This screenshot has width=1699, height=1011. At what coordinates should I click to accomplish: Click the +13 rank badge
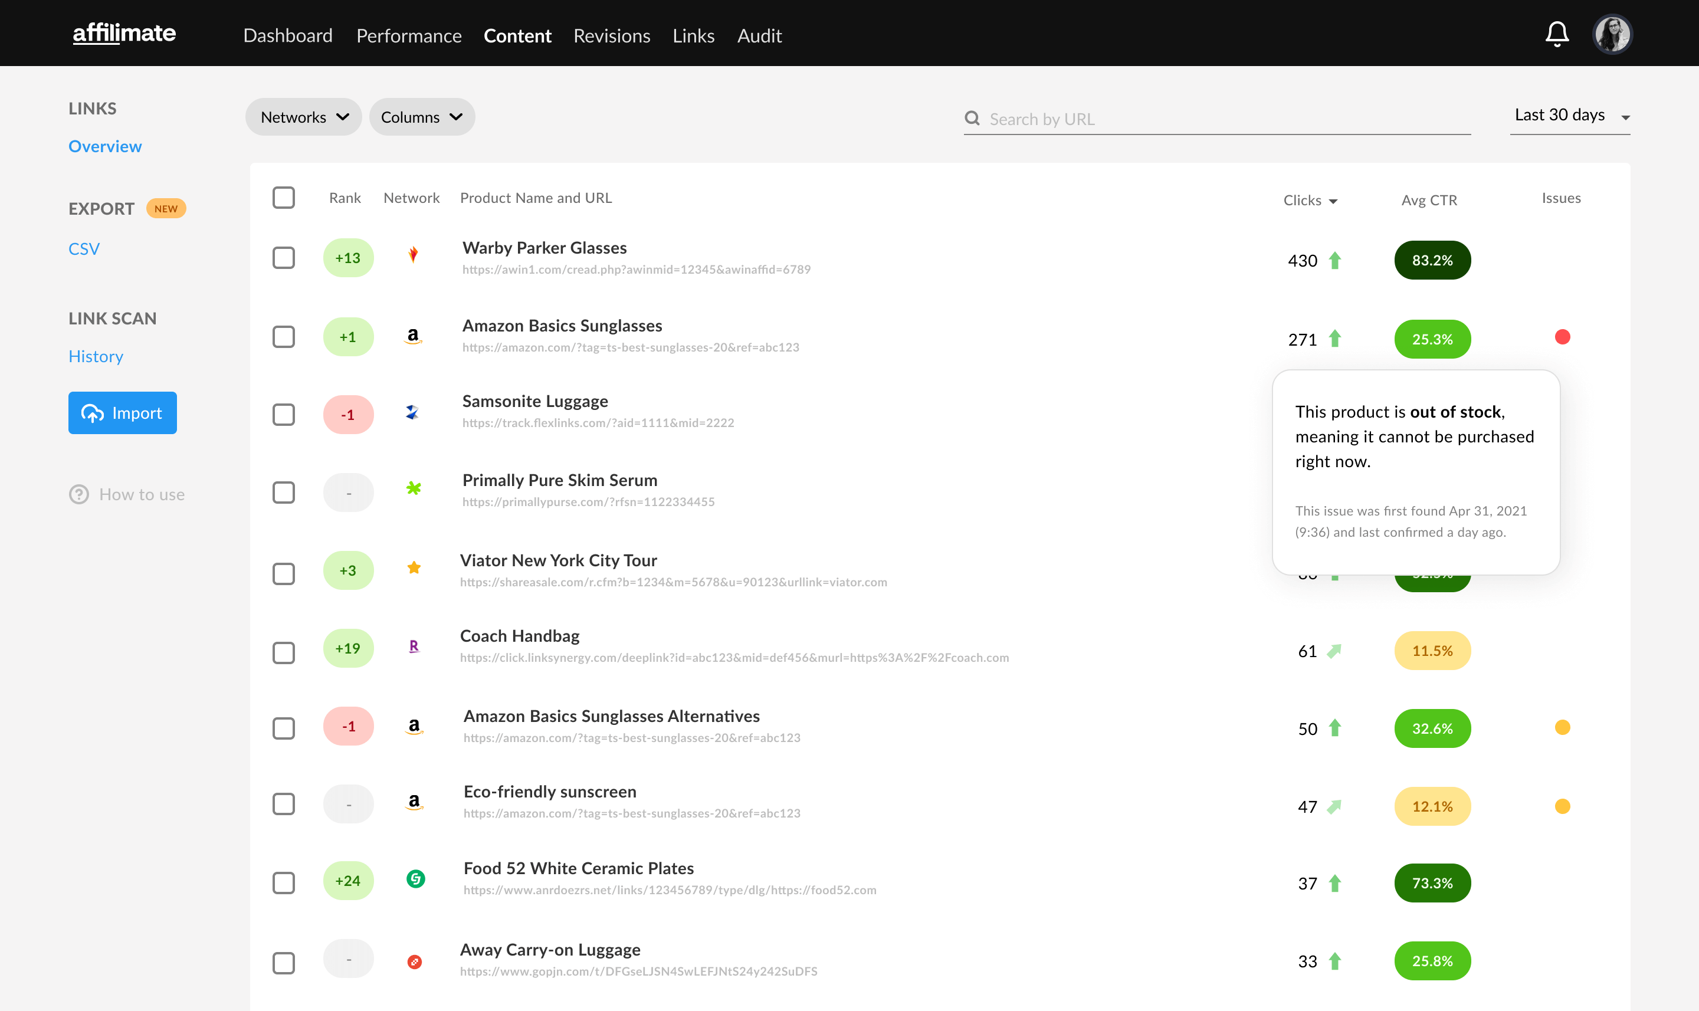tap(348, 258)
